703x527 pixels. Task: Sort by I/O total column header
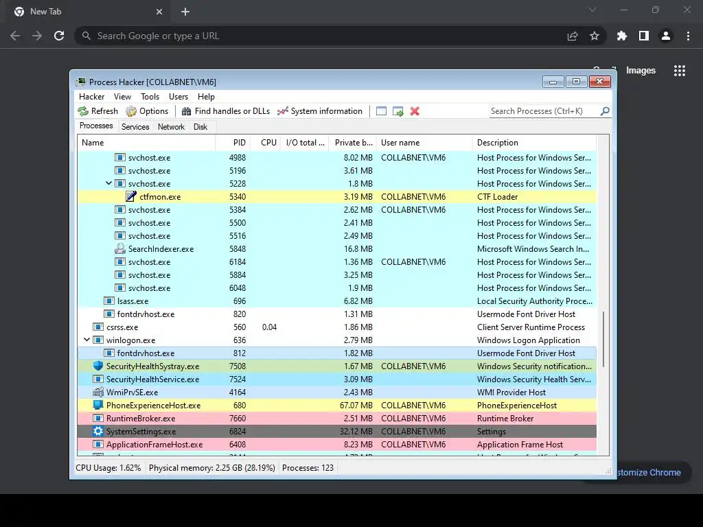point(305,143)
